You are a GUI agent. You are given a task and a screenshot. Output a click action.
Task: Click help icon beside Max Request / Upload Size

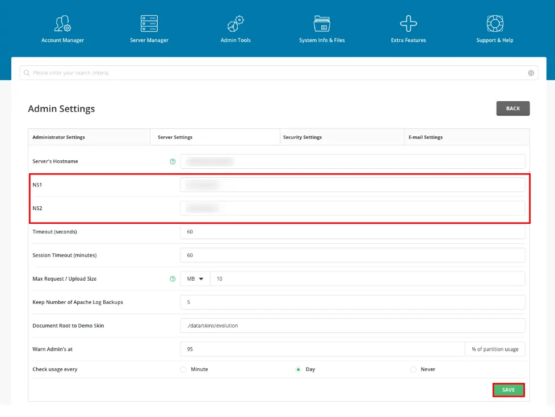(x=173, y=279)
